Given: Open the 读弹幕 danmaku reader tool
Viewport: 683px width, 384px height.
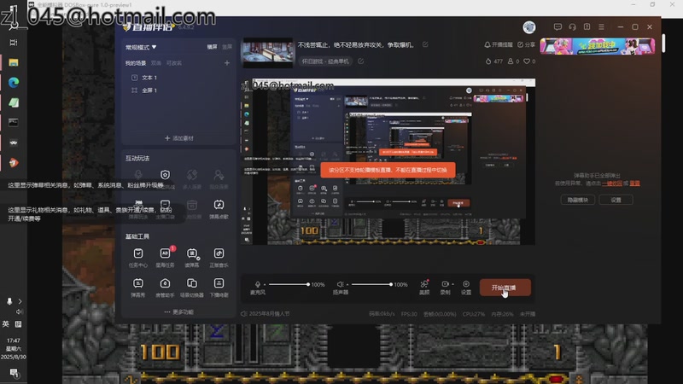Looking at the screenshot, I should [191, 258].
